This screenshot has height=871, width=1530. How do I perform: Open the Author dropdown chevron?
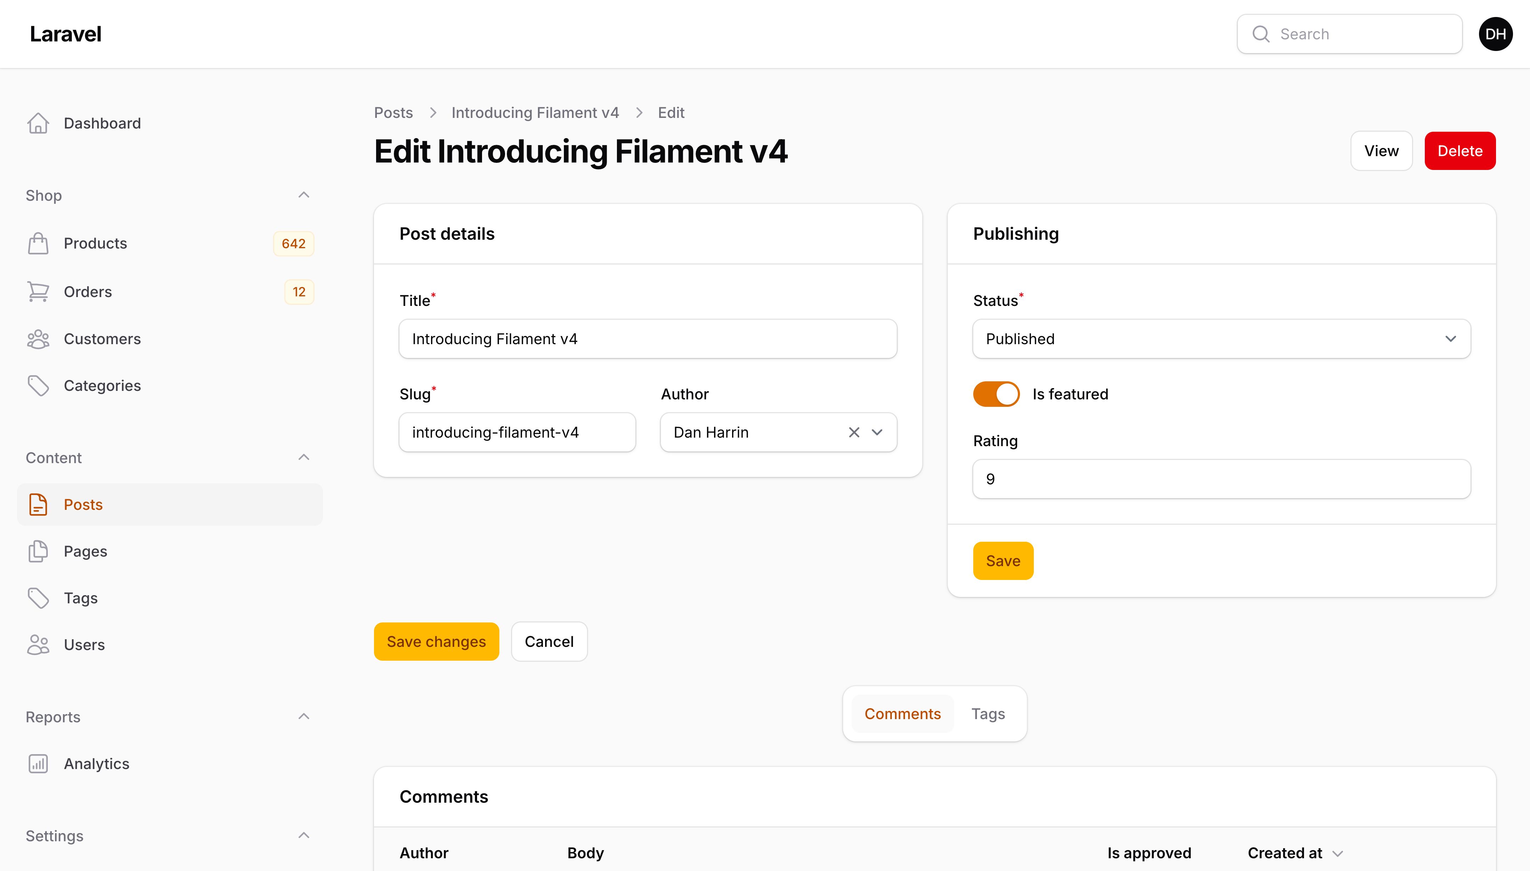click(x=877, y=432)
